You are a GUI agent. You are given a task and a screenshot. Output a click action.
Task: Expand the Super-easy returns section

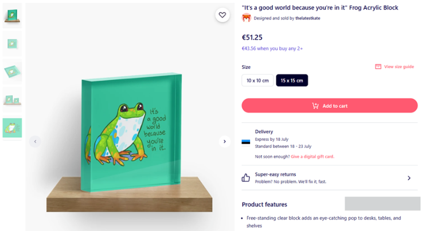coord(409,178)
